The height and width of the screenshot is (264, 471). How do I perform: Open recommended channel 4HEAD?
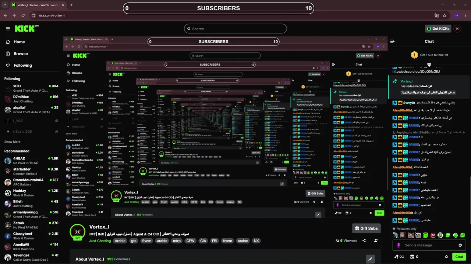(31, 161)
